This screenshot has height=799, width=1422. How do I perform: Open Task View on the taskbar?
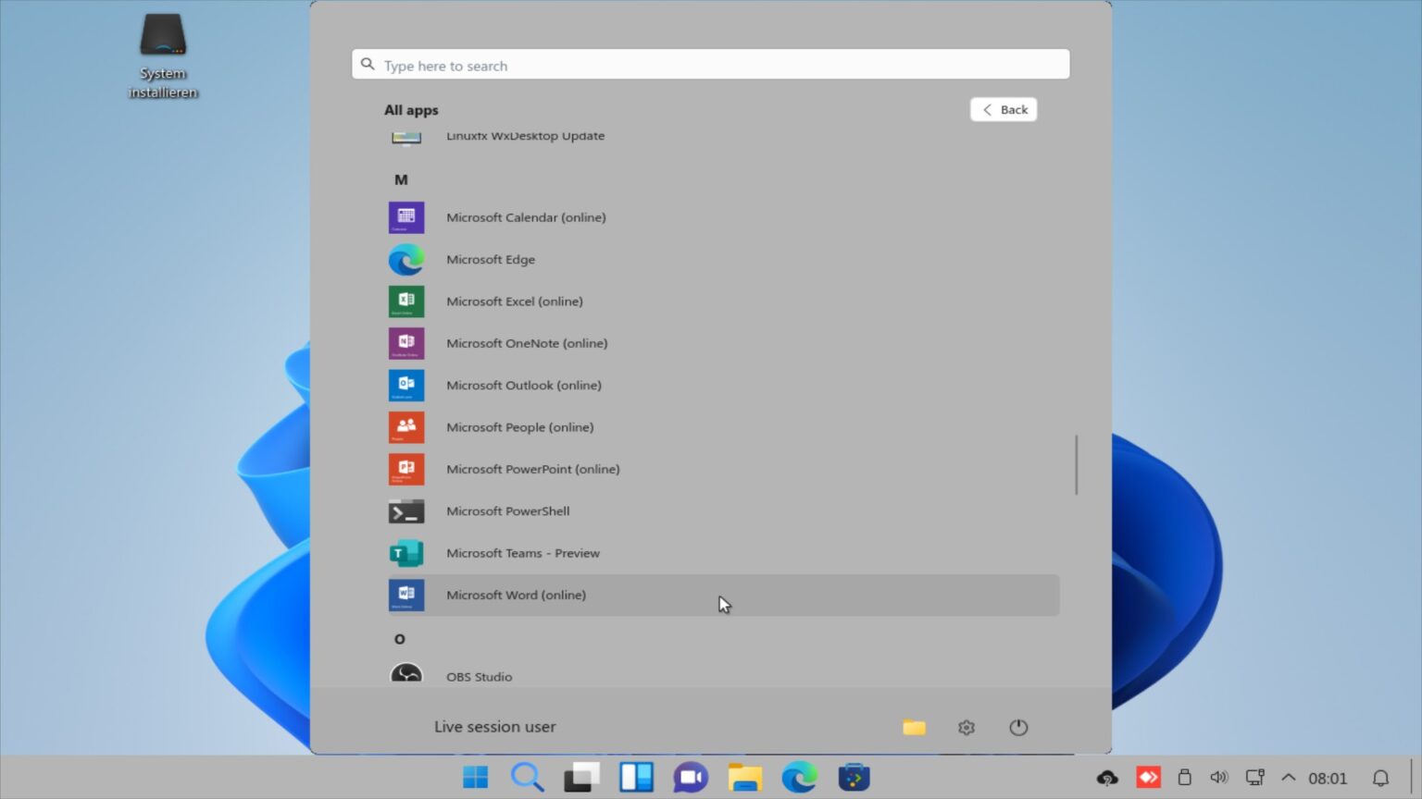[x=582, y=778]
